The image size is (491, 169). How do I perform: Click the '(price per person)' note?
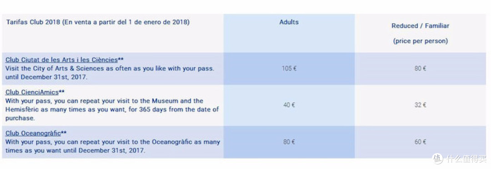coord(420,41)
